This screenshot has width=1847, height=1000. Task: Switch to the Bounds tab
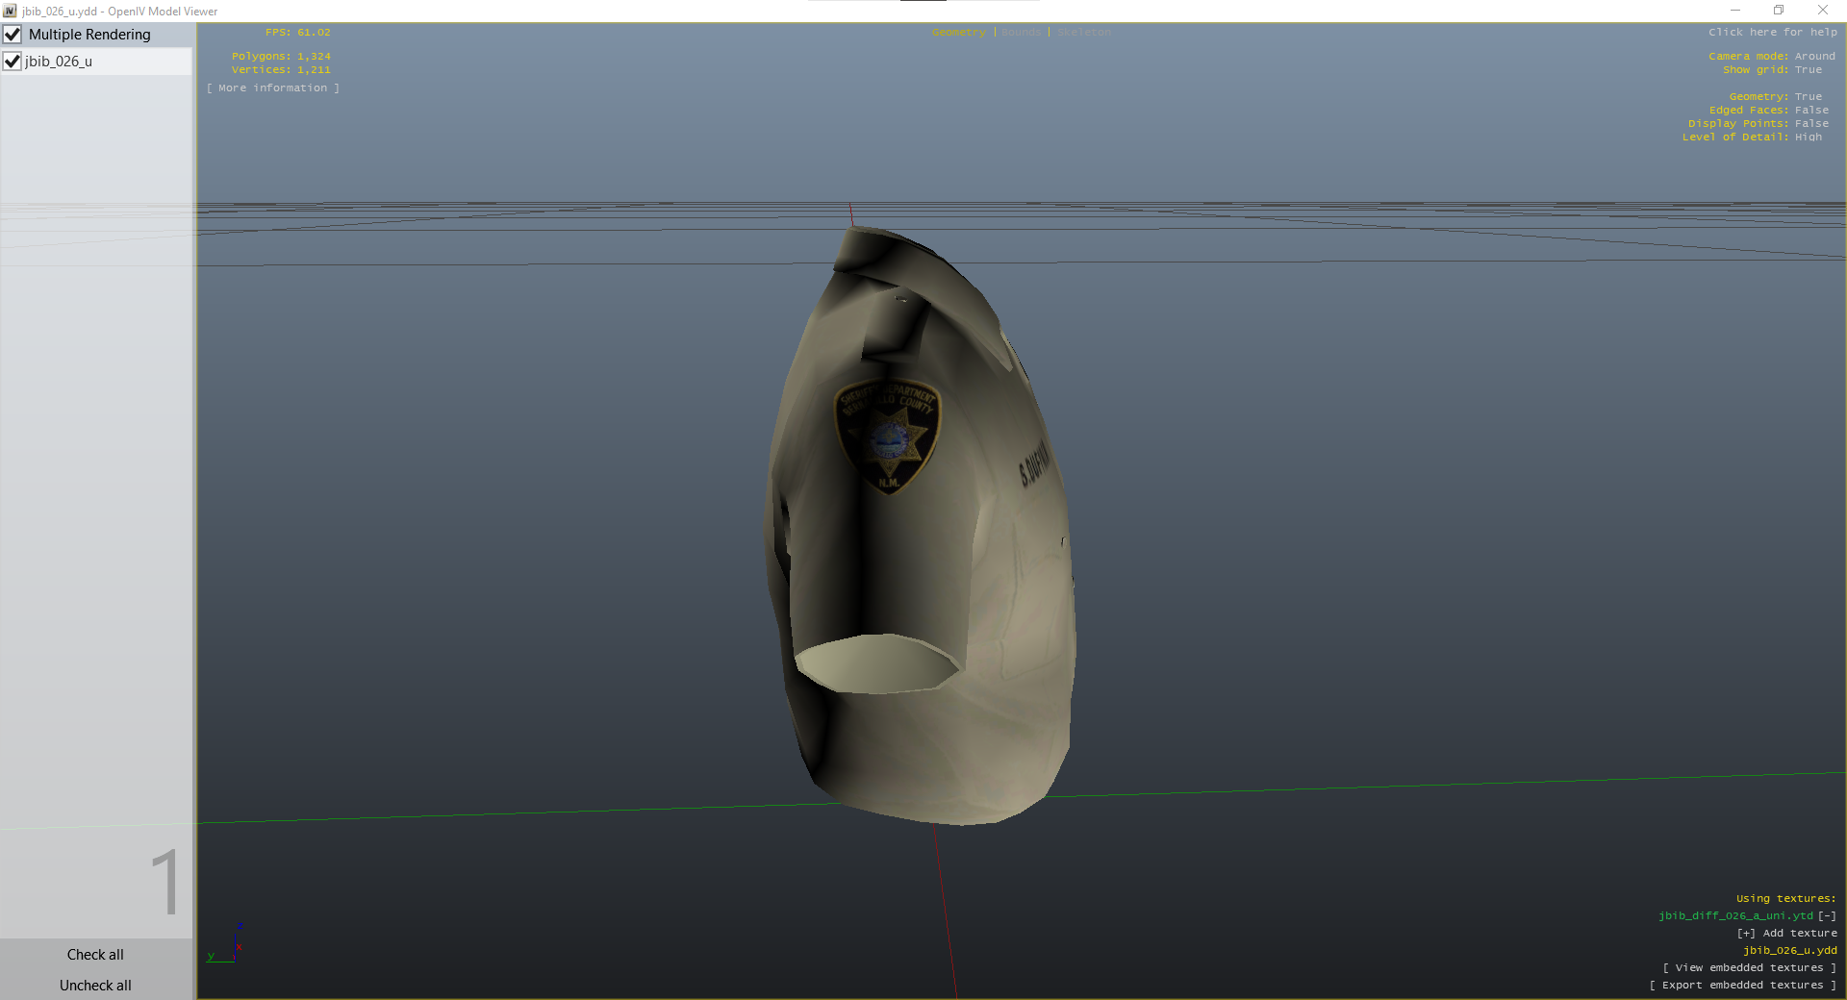(x=1021, y=32)
